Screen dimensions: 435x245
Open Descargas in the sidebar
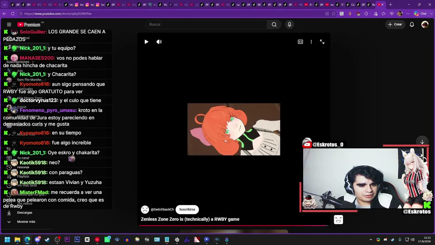[24, 213]
